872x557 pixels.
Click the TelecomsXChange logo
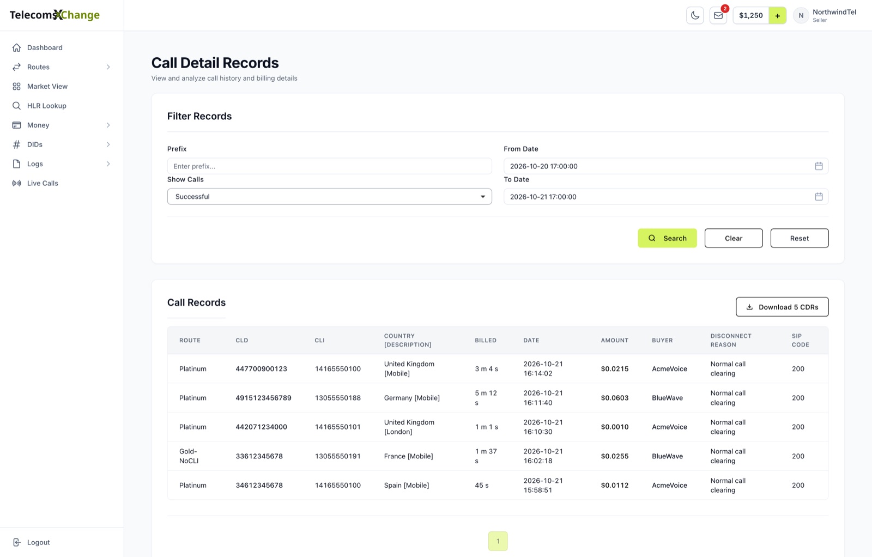point(55,15)
